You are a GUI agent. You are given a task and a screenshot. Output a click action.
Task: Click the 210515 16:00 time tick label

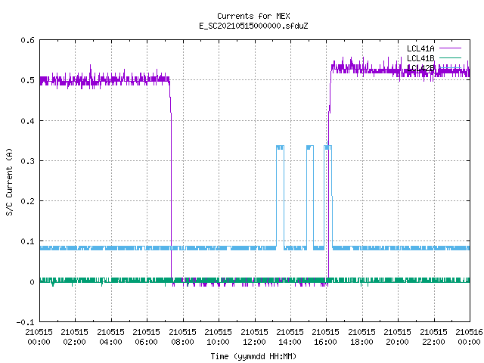(x=325, y=337)
